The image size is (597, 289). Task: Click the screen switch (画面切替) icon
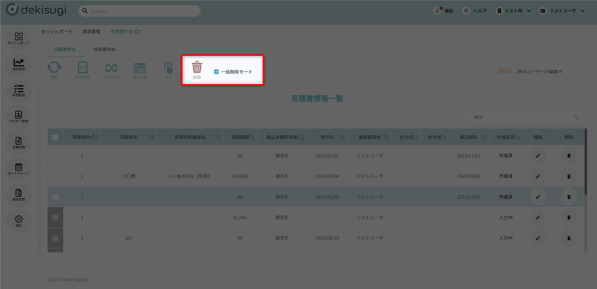click(140, 68)
